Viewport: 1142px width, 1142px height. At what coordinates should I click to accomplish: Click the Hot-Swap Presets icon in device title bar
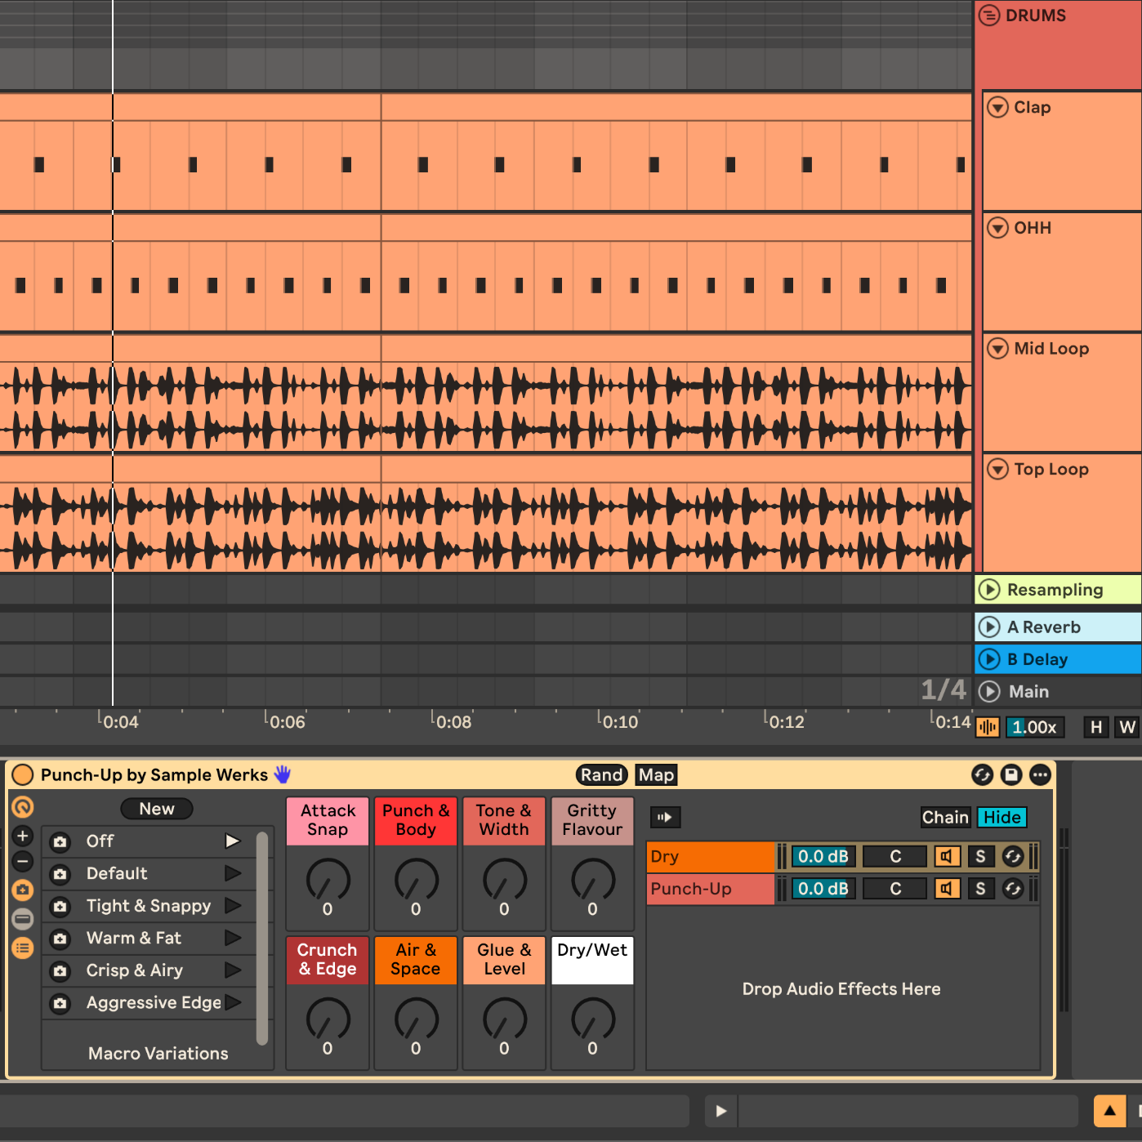tap(982, 774)
